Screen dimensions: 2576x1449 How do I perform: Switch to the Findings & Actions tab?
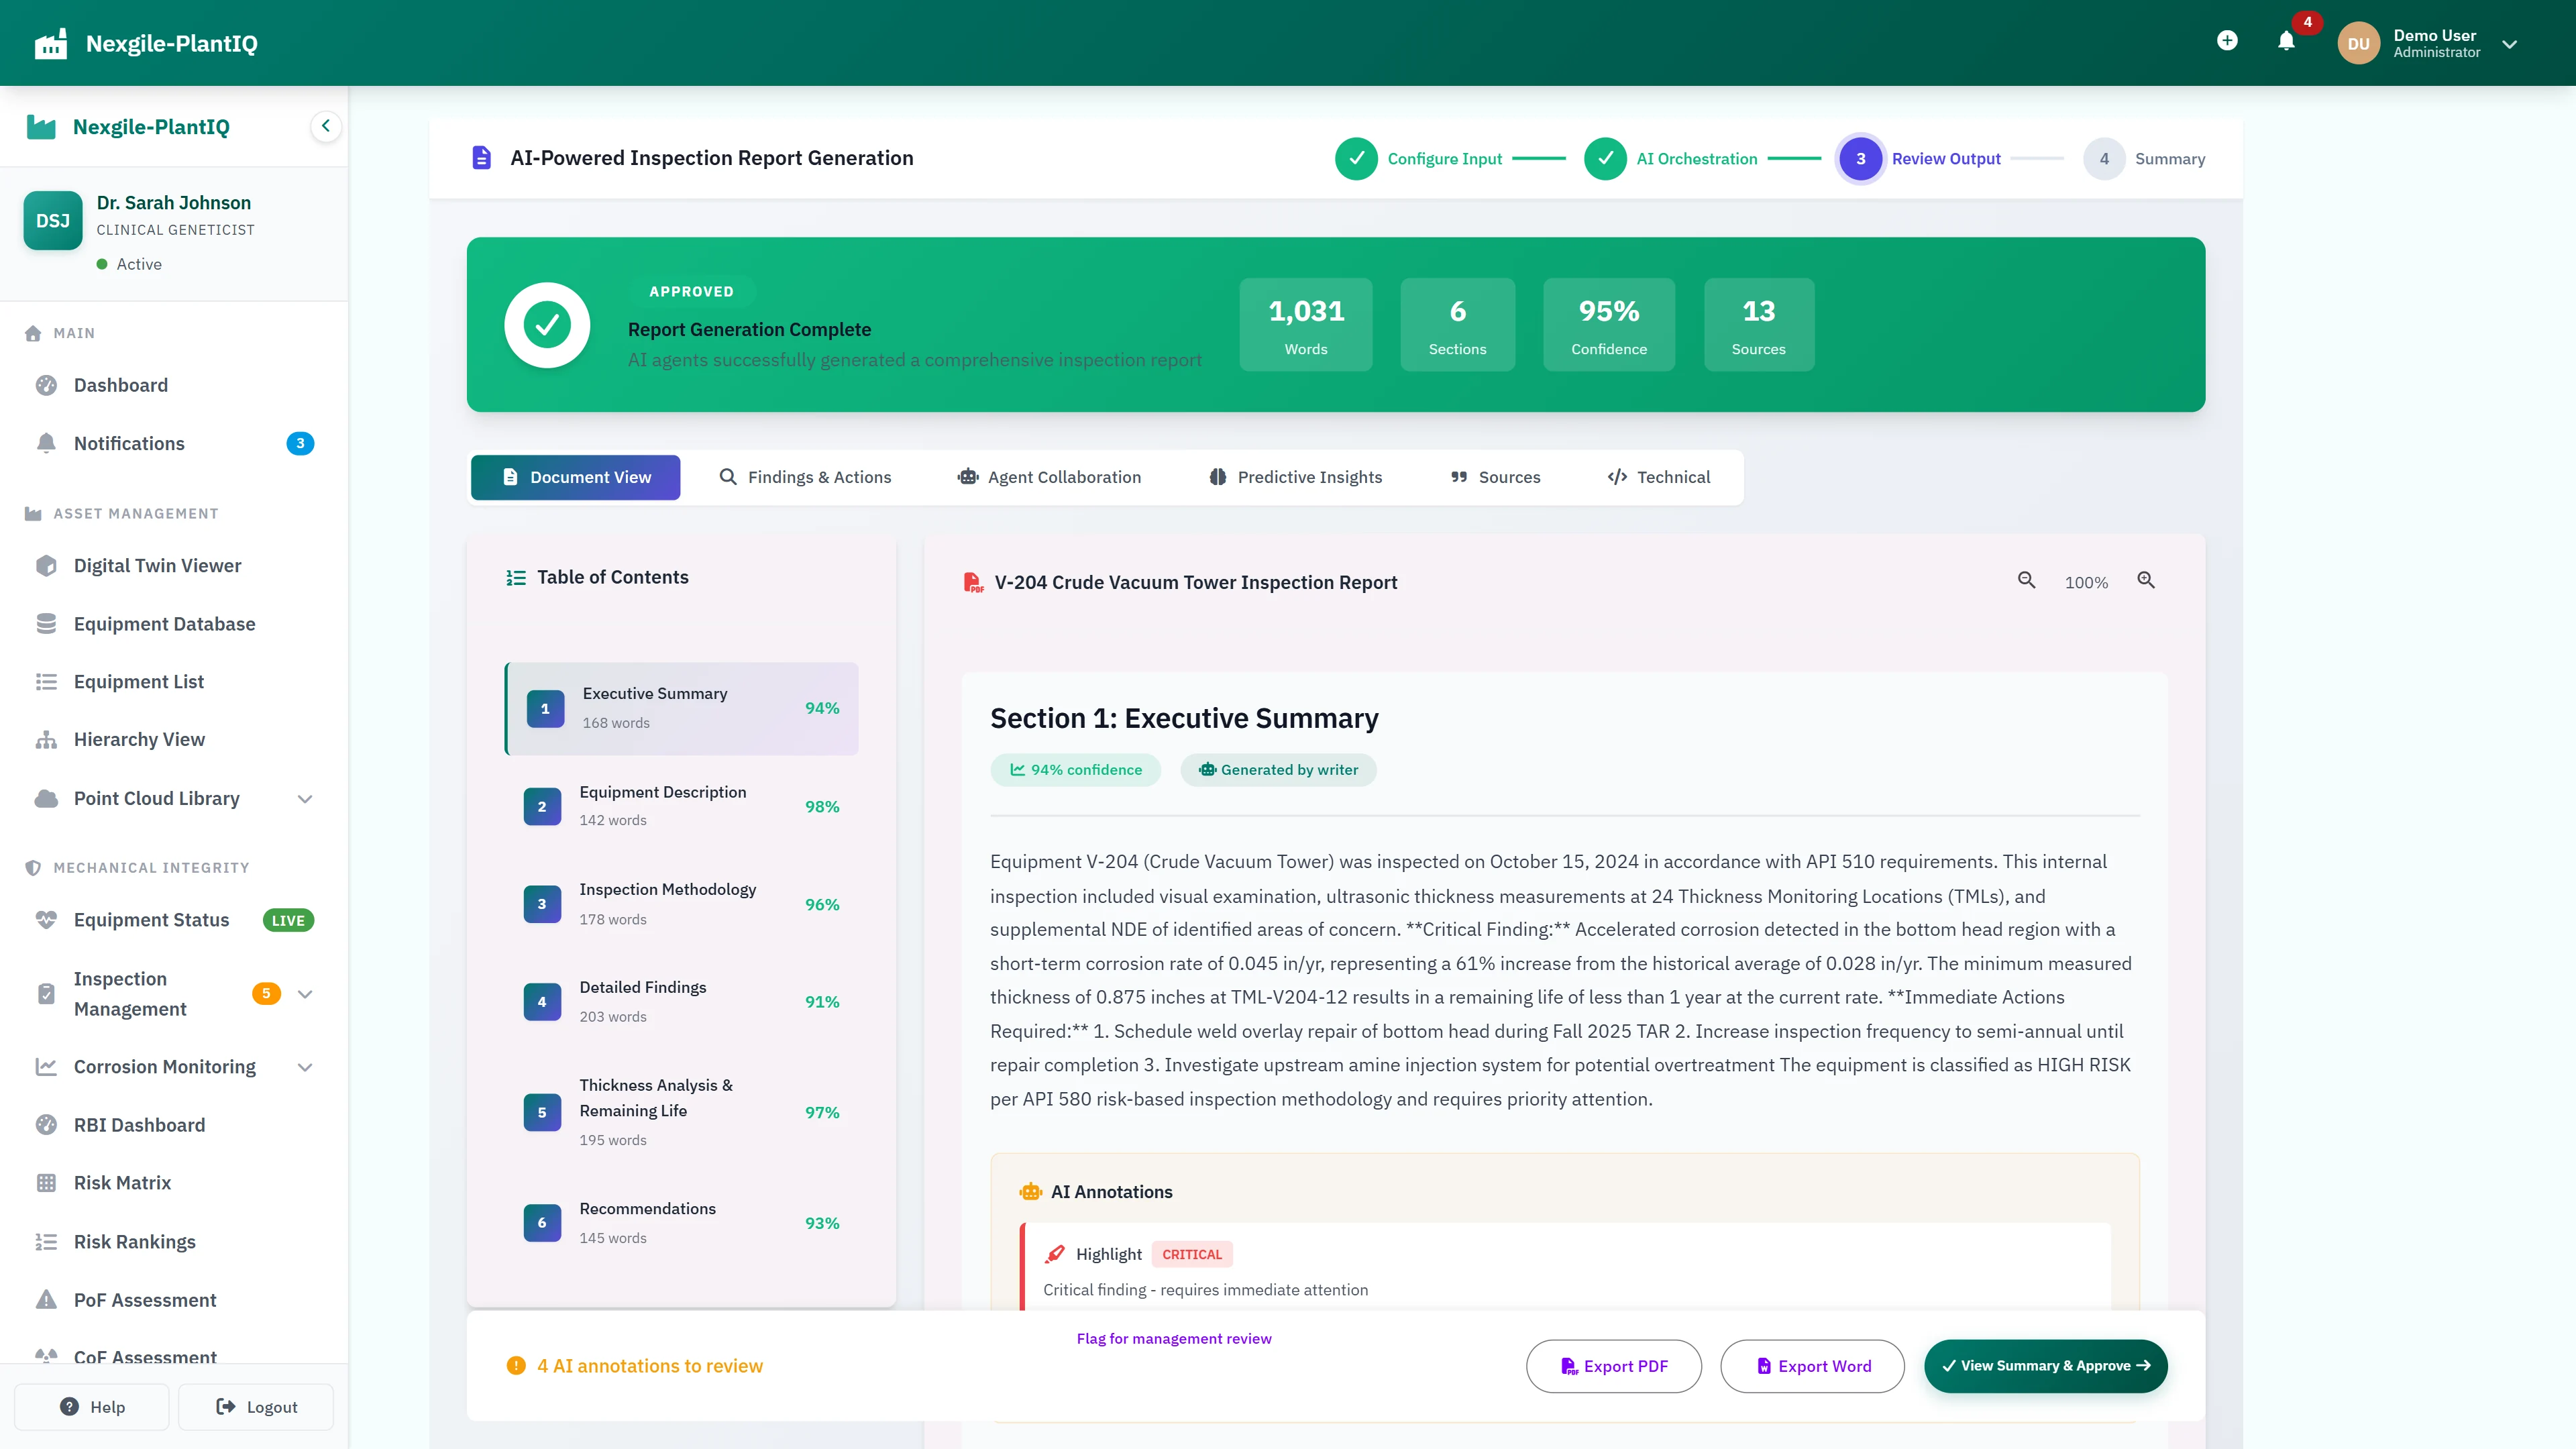tap(806, 477)
